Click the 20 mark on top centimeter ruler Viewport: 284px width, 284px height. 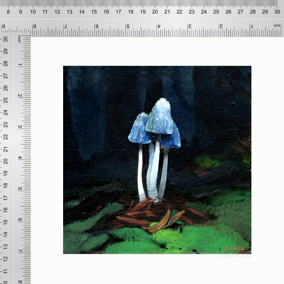click(155, 12)
